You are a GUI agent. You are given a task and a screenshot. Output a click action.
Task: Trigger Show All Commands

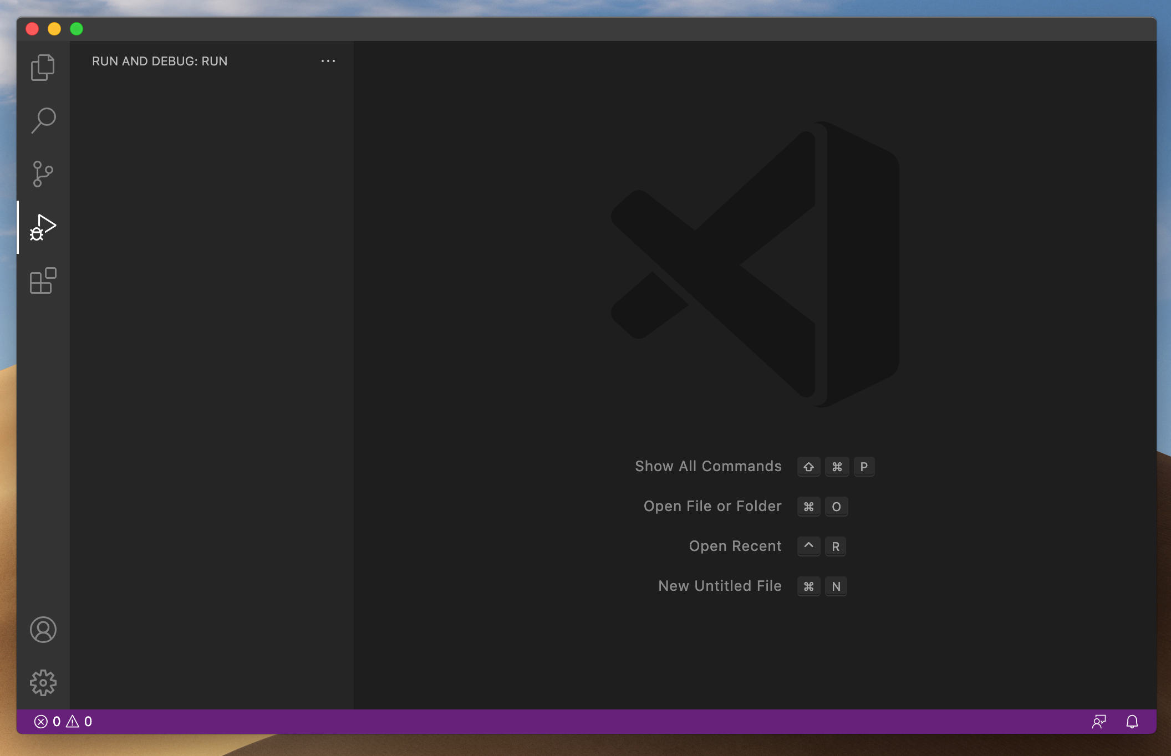coord(708,466)
